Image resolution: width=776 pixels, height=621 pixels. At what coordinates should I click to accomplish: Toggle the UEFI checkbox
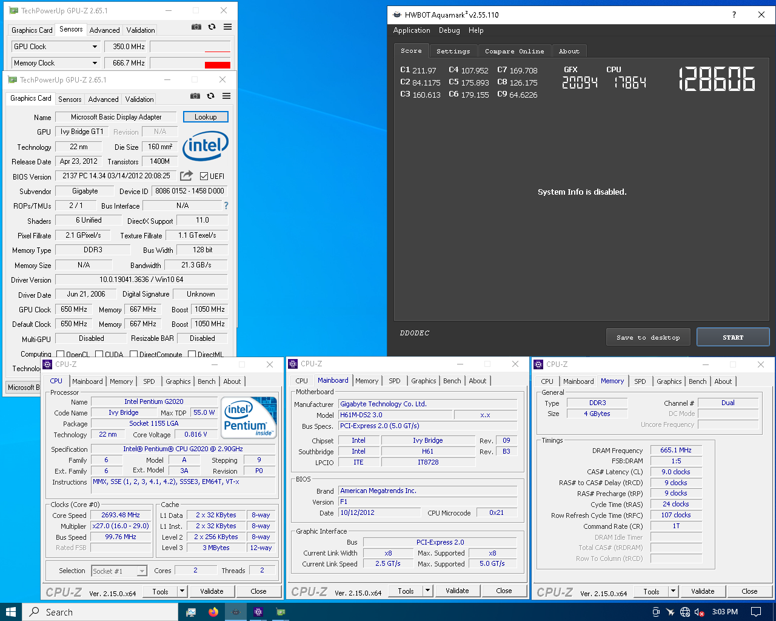click(204, 176)
